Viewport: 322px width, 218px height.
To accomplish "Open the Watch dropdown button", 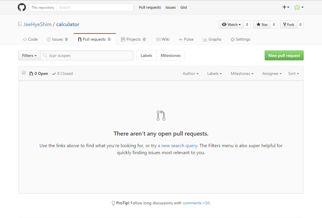I will [x=231, y=25].
